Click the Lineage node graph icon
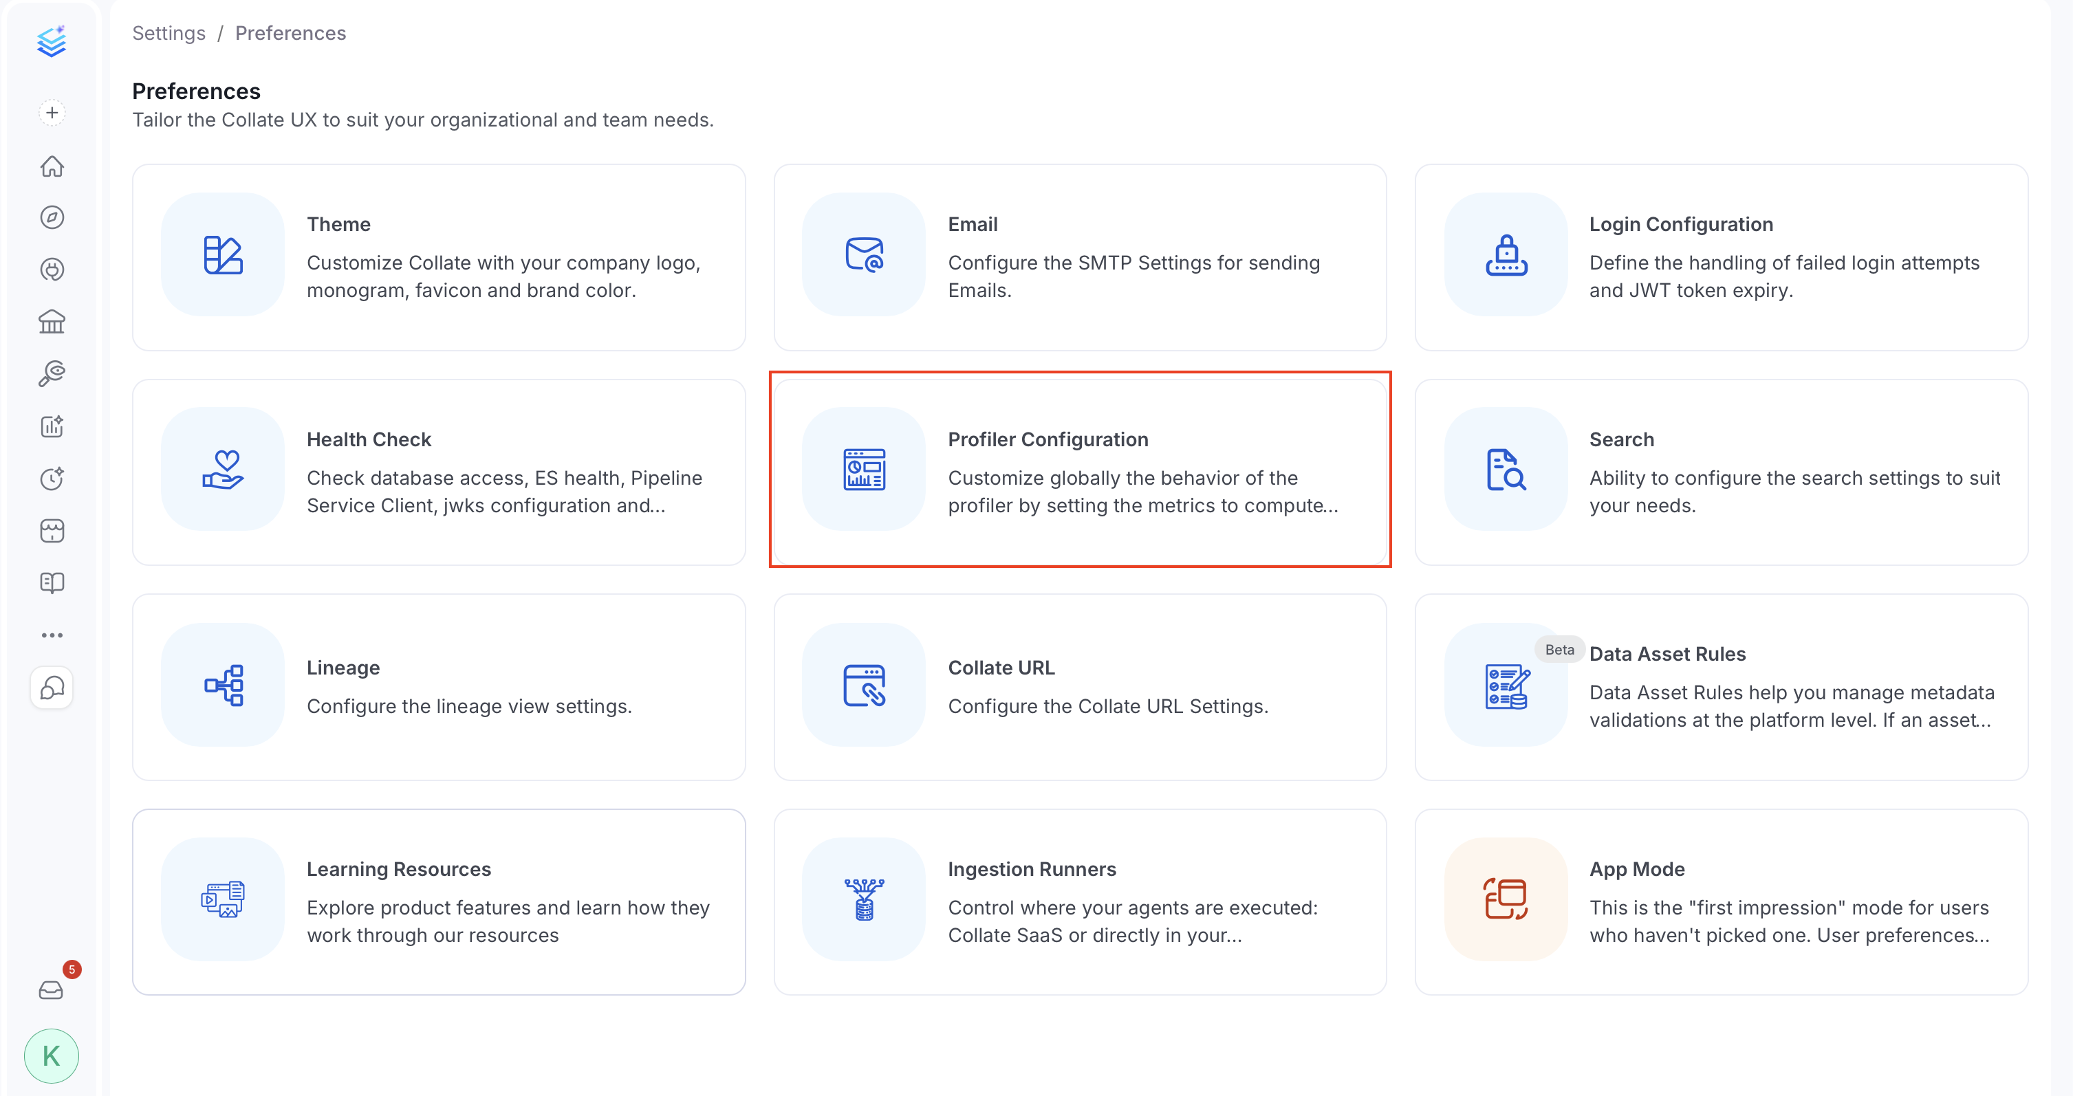Image resolution: width=2073 pixels, height=1096 pixels. coord(223,685)
